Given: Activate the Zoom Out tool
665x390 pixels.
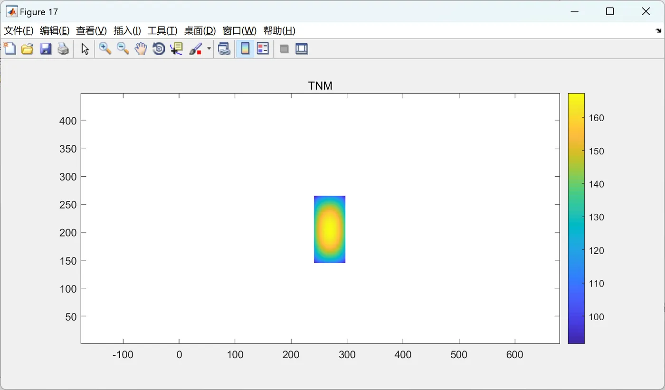Looking at the screenshot, I should (x=123, y=48).
